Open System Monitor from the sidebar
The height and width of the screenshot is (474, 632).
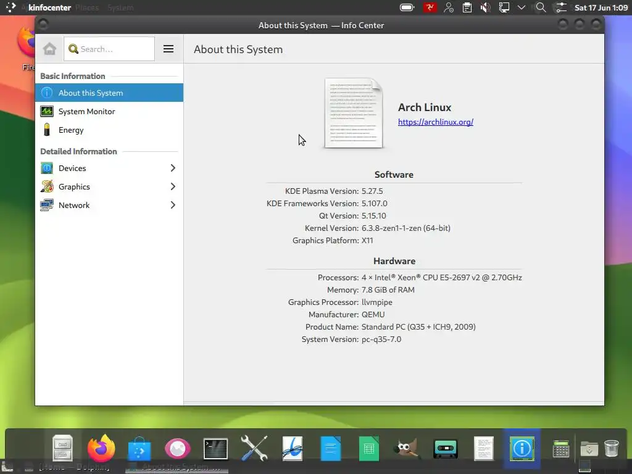pos(109,111)
